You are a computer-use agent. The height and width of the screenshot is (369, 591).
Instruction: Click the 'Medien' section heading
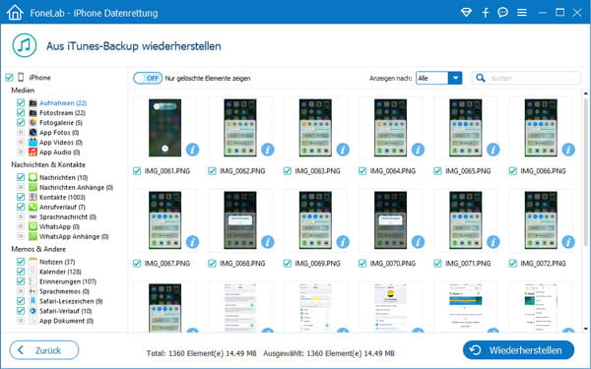click(x=23, y=90)
